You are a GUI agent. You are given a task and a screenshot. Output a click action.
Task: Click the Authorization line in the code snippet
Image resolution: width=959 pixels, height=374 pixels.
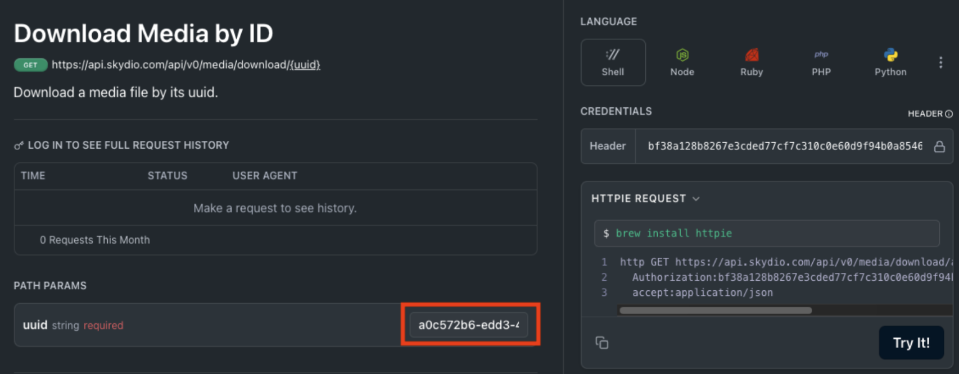click(x=792, y=277)
